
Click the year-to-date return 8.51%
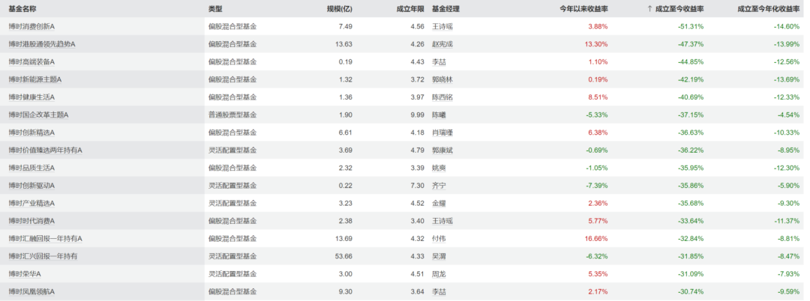tap(598, 97)
